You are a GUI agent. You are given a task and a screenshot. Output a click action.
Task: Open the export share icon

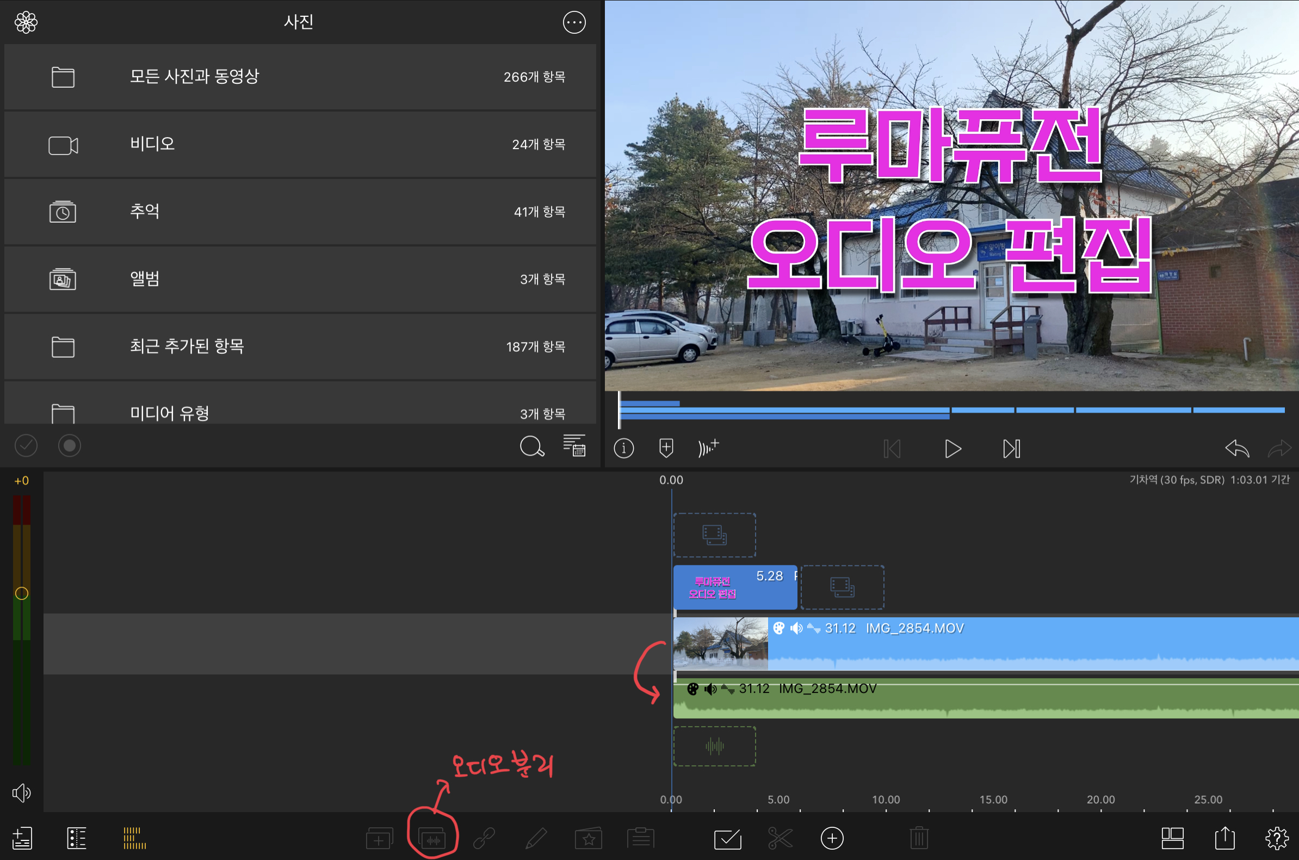click(x=1224, y=838)
